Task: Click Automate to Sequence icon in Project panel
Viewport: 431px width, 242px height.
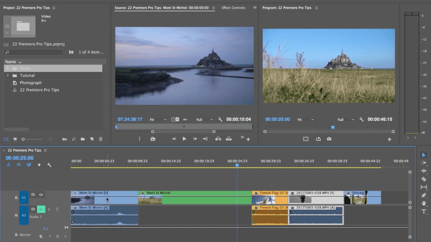Action: [x=65, y=139]
